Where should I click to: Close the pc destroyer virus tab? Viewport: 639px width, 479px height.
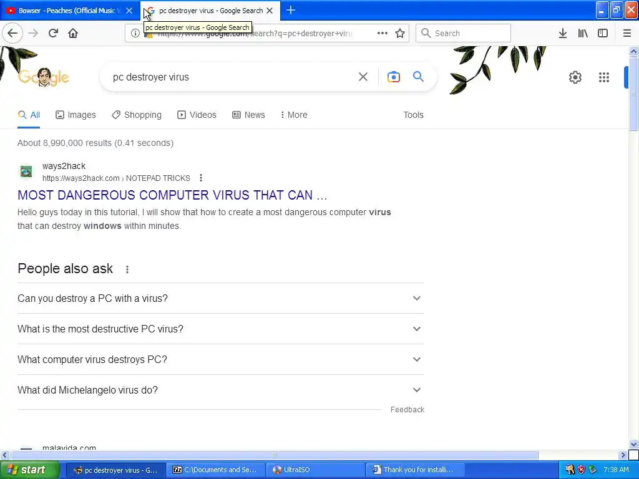point(270,11)
